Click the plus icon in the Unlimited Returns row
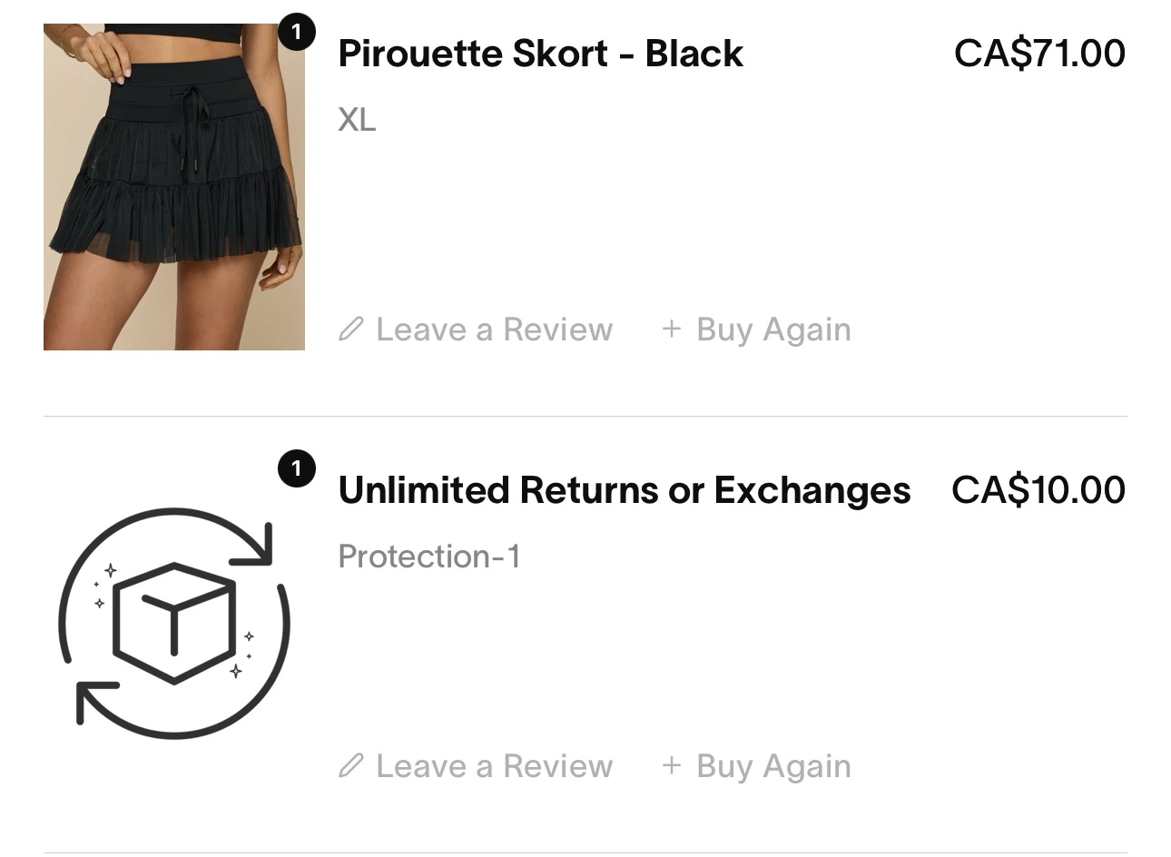Viewport: 1171px width, 857px height. pos(671,765)
